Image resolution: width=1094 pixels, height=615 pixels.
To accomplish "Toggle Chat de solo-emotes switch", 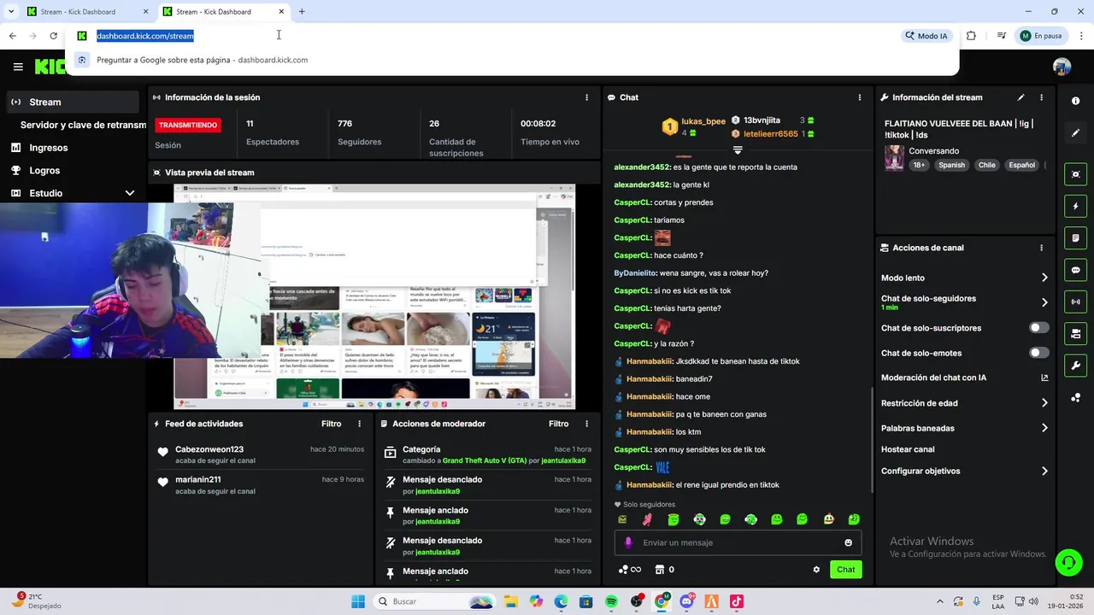I will [x=1038, y=353].
